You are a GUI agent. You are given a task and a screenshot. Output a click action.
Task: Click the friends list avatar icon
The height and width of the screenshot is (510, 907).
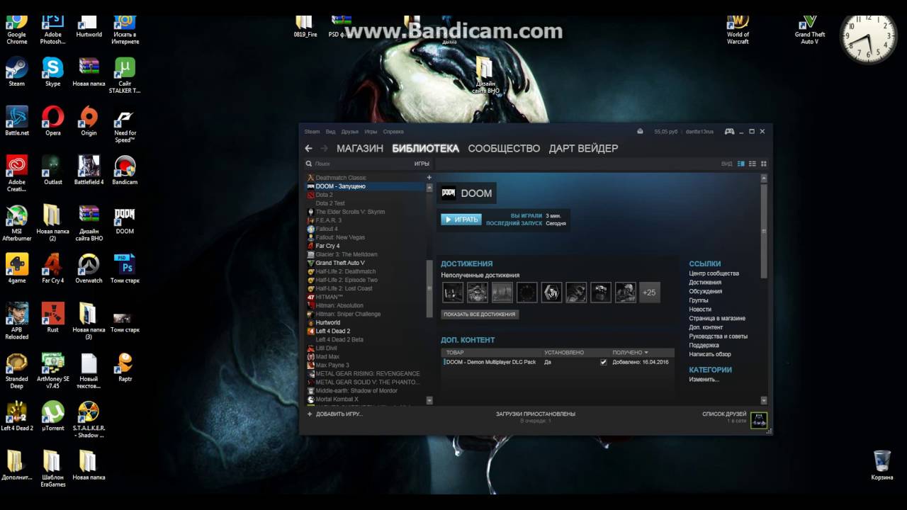click(x=759, y=420)
